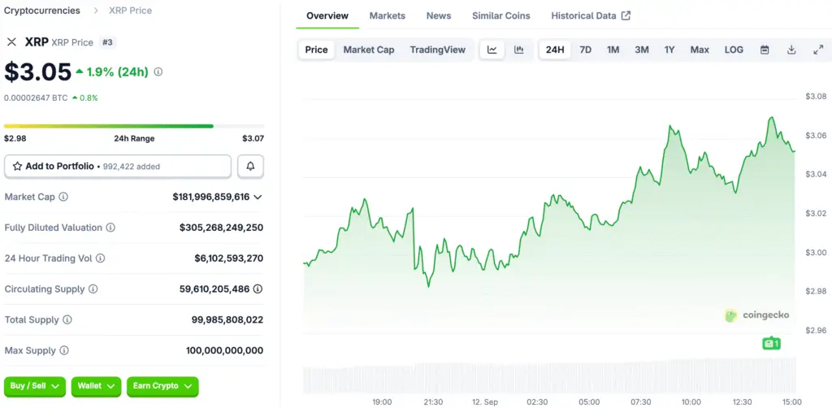Click the $3.07 range high label
This screenshot has width=832, height=408.
click(253, 138)
